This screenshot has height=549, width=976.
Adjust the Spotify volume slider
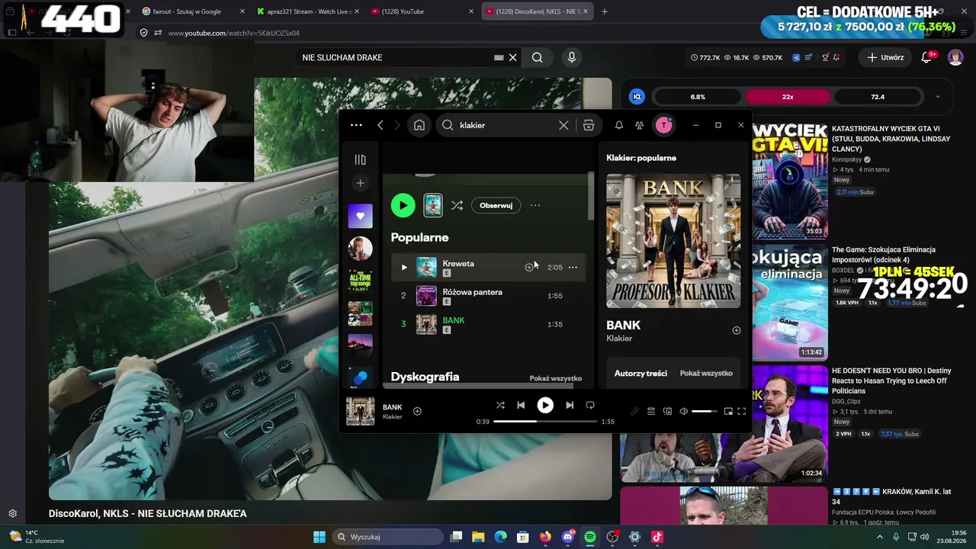click(705, 412)
